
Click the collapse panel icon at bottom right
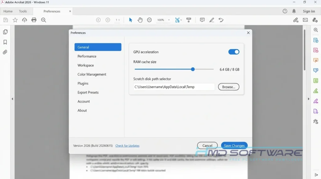click(x=316, y=175)
